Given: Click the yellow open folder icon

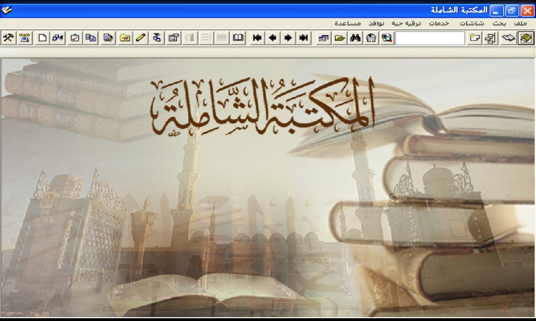Looking at the screenshot, I should tap(340, 38).
